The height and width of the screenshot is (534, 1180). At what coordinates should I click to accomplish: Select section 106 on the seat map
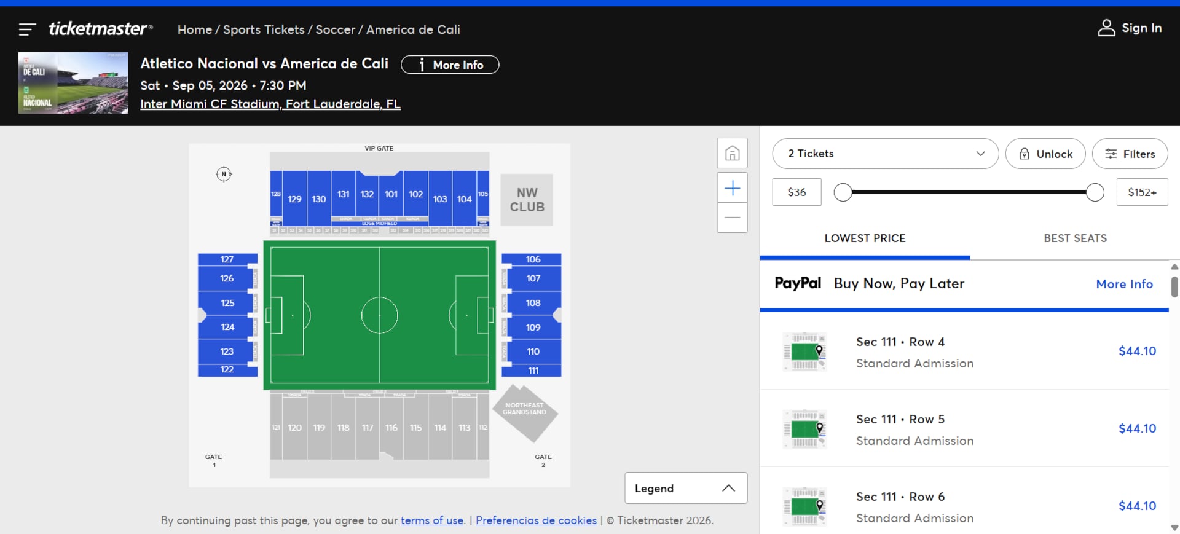pos(533,259)
